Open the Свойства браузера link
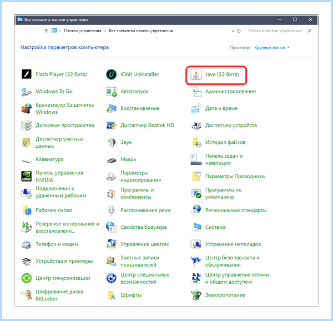Image resolution: width=333 pixels, height=321 pixels. [144, 227]
